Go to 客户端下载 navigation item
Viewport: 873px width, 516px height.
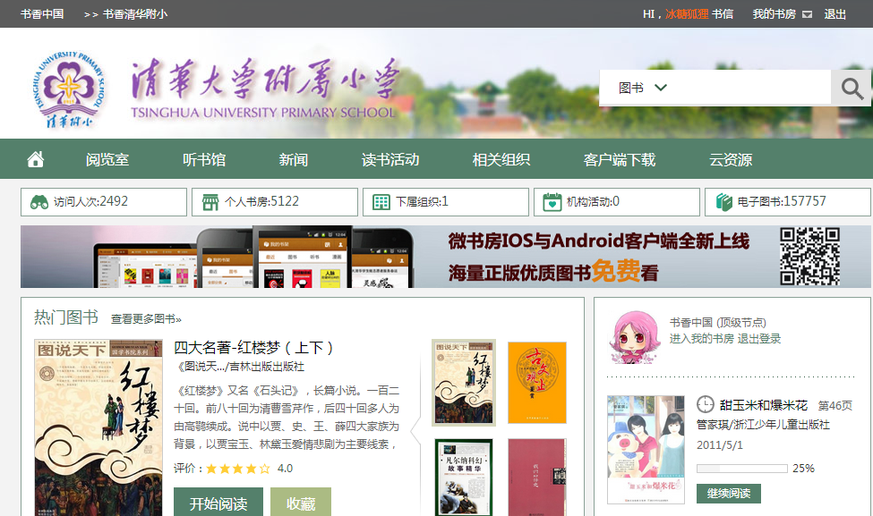pyautogui.click(x=619, y=160)
